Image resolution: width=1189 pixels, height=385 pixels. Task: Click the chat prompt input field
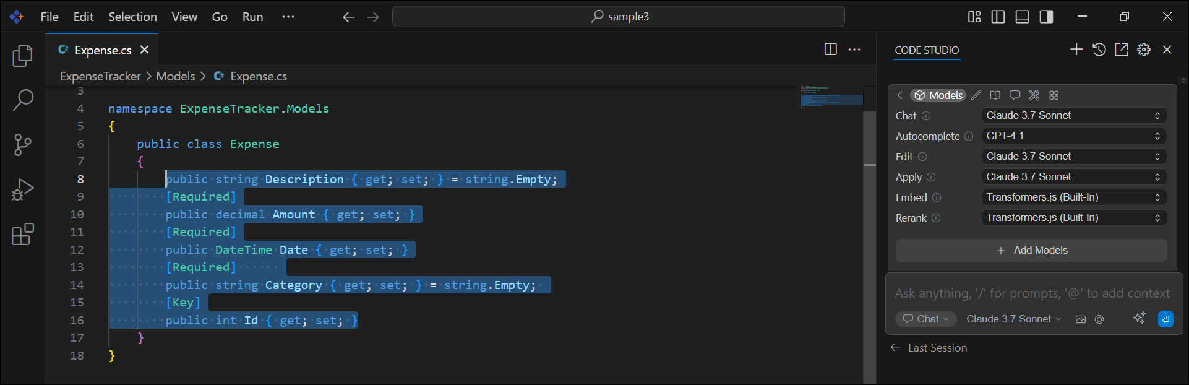(x=1032, y=293)
